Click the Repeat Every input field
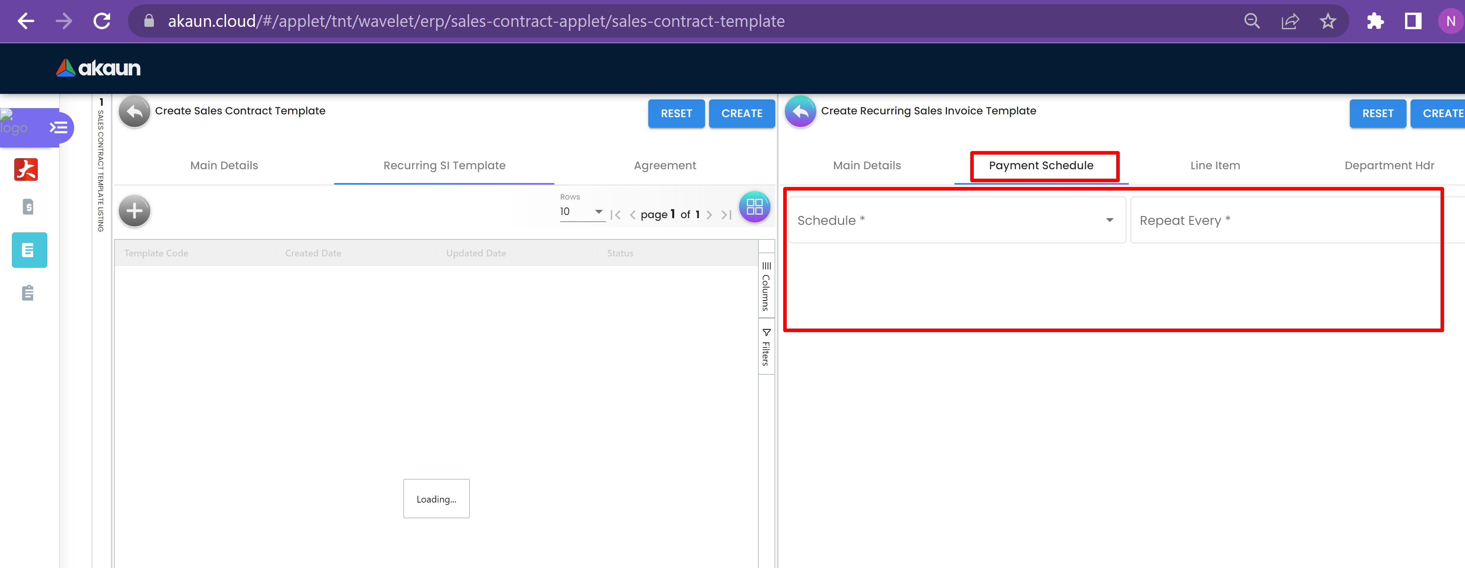Viewport: 1465px width, 568px height. (x=1285, y=220)
